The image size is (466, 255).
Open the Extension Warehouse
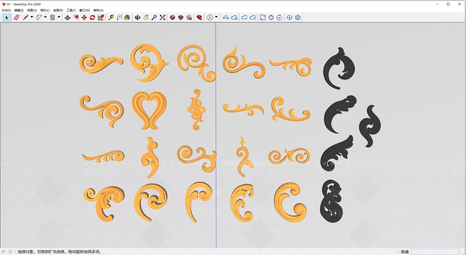(x=181, y=17)
